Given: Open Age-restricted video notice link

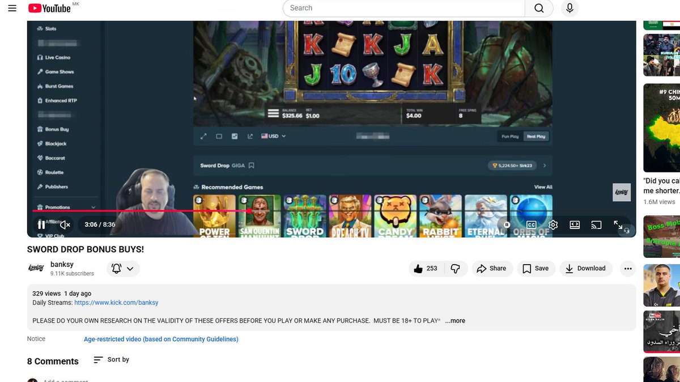Looking at the screenshot, I should point(161,339).
